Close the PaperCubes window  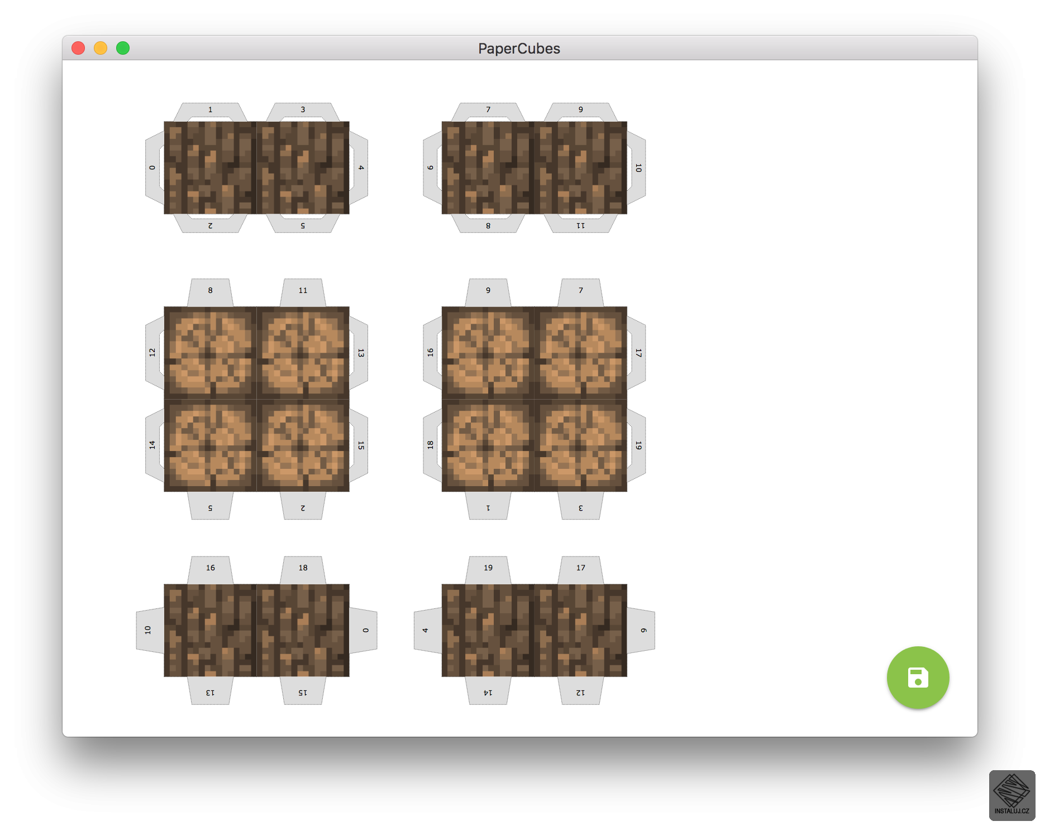(x=78, y=48)
